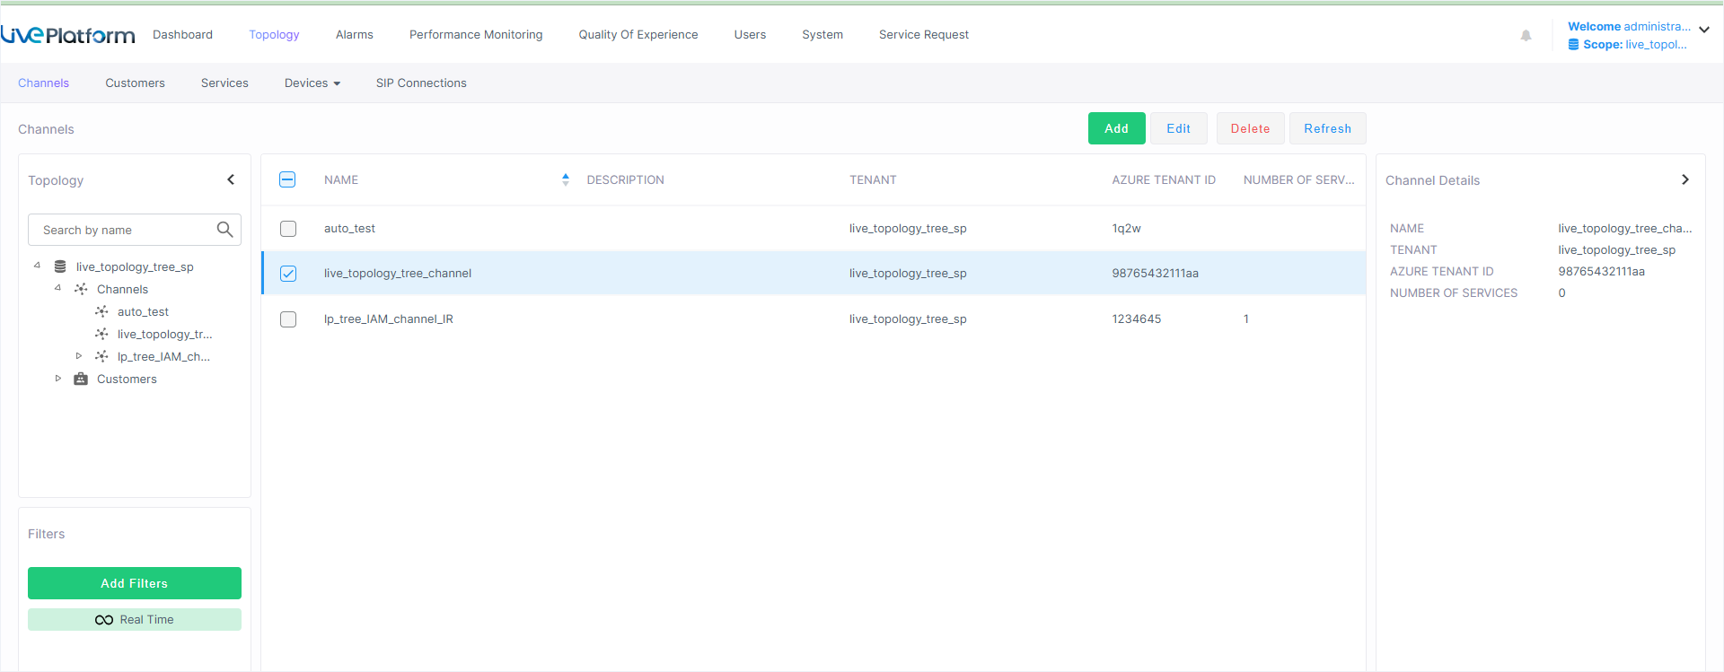Click the live_topology_tree_sp database icon
This screenshot has width=1724, height=672.
[60, 266]
